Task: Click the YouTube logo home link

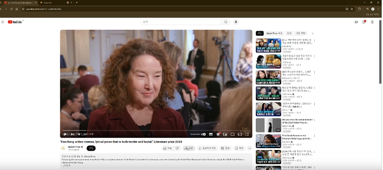Action: click(x=15, y=22)
